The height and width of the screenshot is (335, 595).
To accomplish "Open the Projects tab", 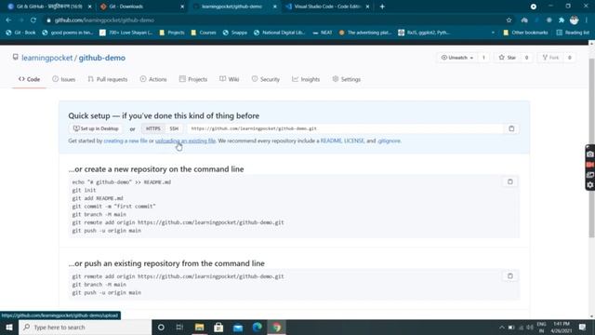I will coord(193,79).
